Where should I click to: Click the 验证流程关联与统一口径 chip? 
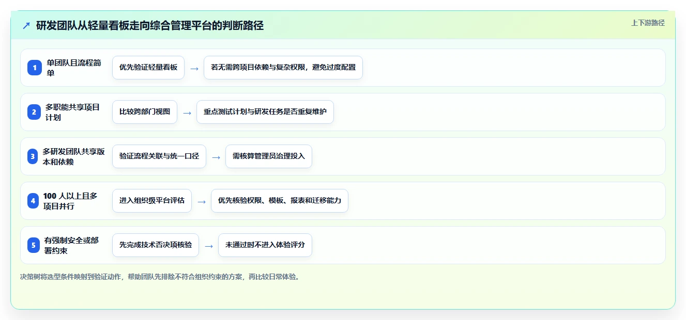point(159,156)
